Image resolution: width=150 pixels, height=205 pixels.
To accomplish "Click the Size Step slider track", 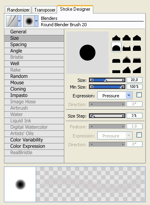I will [x=107, y=116].
